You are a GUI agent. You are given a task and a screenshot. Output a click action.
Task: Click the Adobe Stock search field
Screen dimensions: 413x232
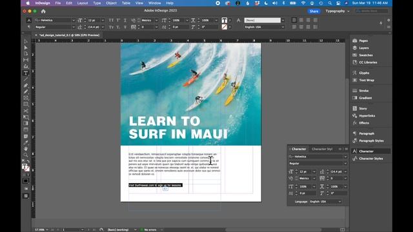372,11
